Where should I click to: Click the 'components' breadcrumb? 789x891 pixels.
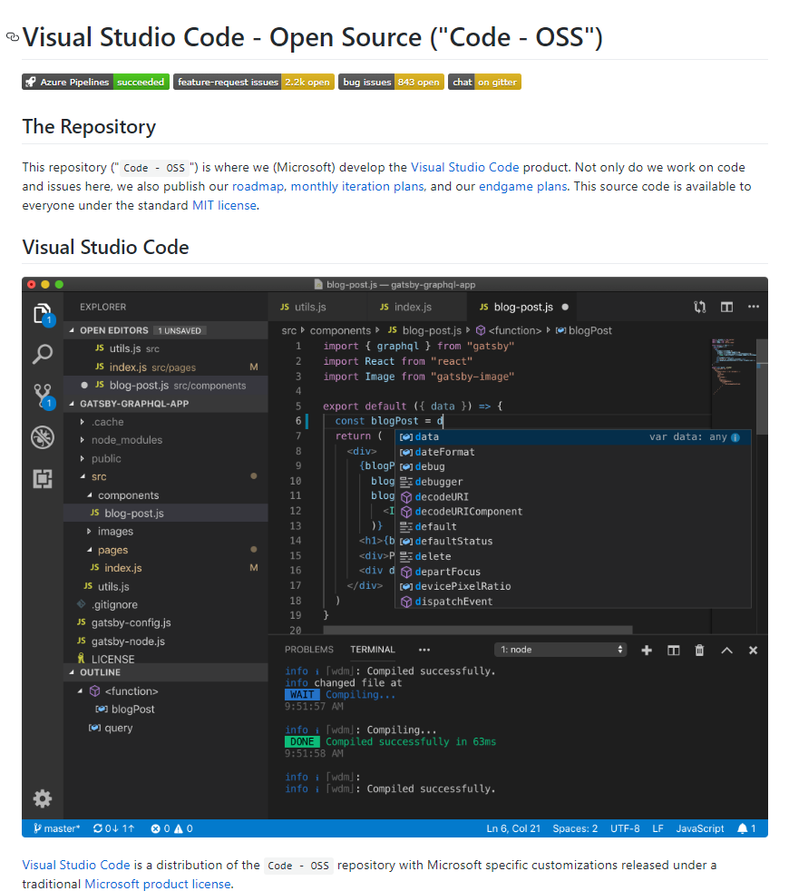tap(340, 330)
